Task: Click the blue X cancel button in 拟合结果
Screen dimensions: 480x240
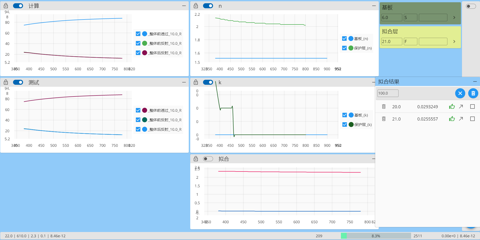Action: coord(460,93)
